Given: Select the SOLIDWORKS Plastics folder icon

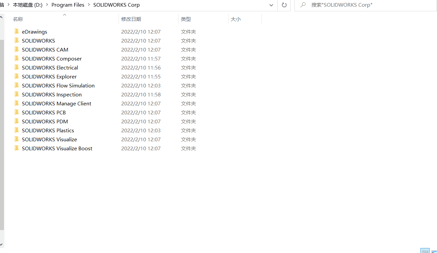Looking at the screenshot, I should click(x=17, y=130).
